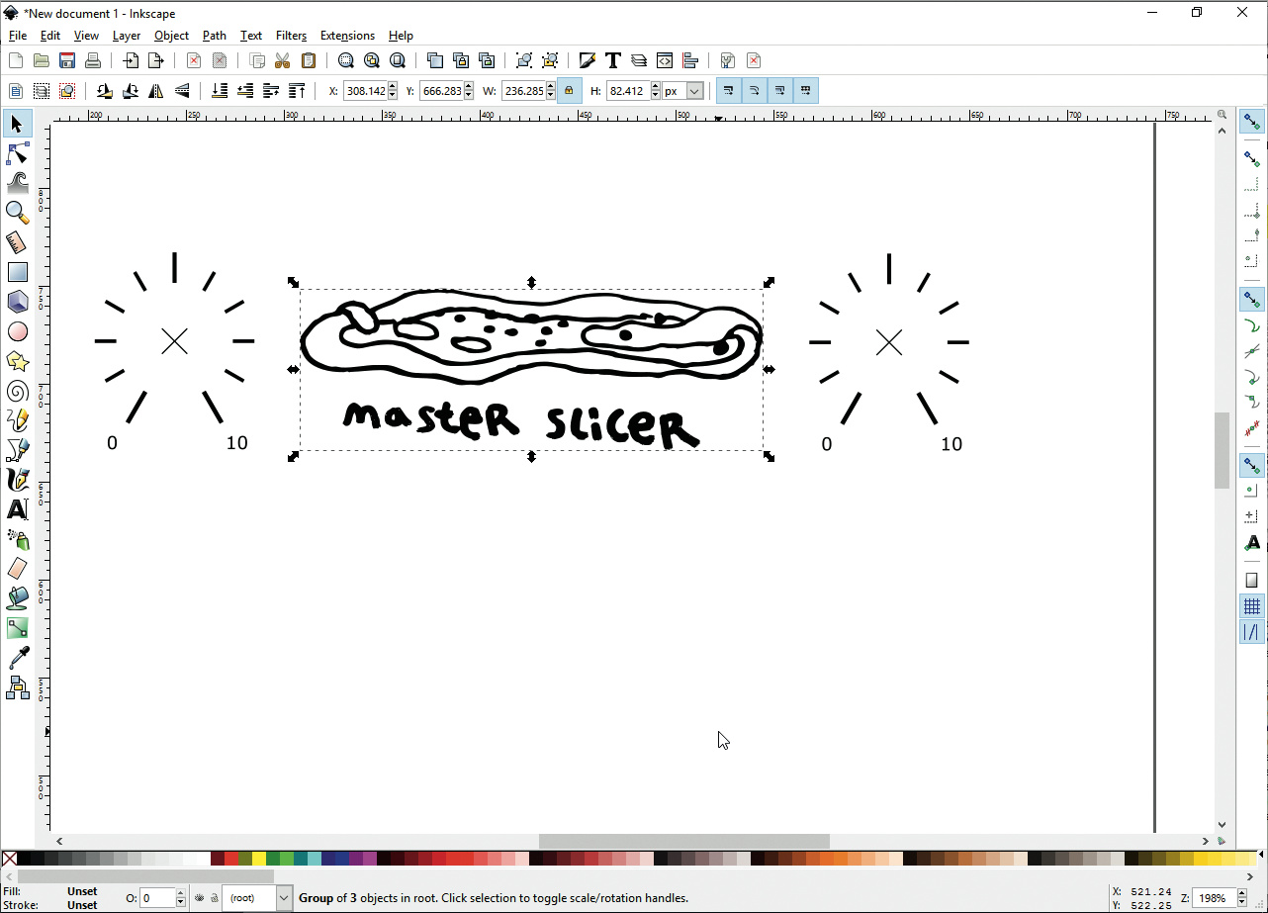Open the px units dropdown
1268x913 pixels.
click(x=683, y=91)
